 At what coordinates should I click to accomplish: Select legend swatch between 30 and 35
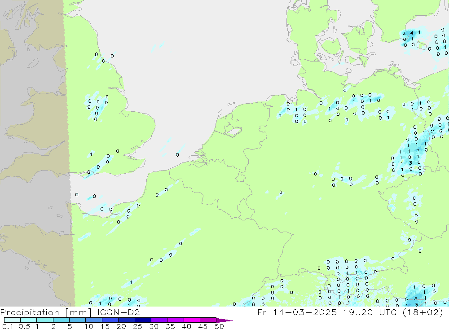point(159,320)
